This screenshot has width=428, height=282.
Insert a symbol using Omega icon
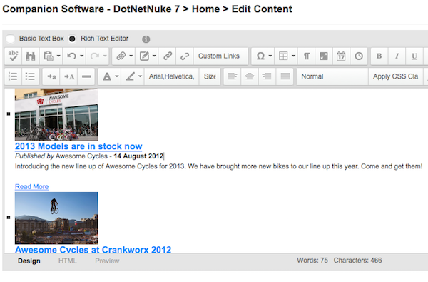260,56
